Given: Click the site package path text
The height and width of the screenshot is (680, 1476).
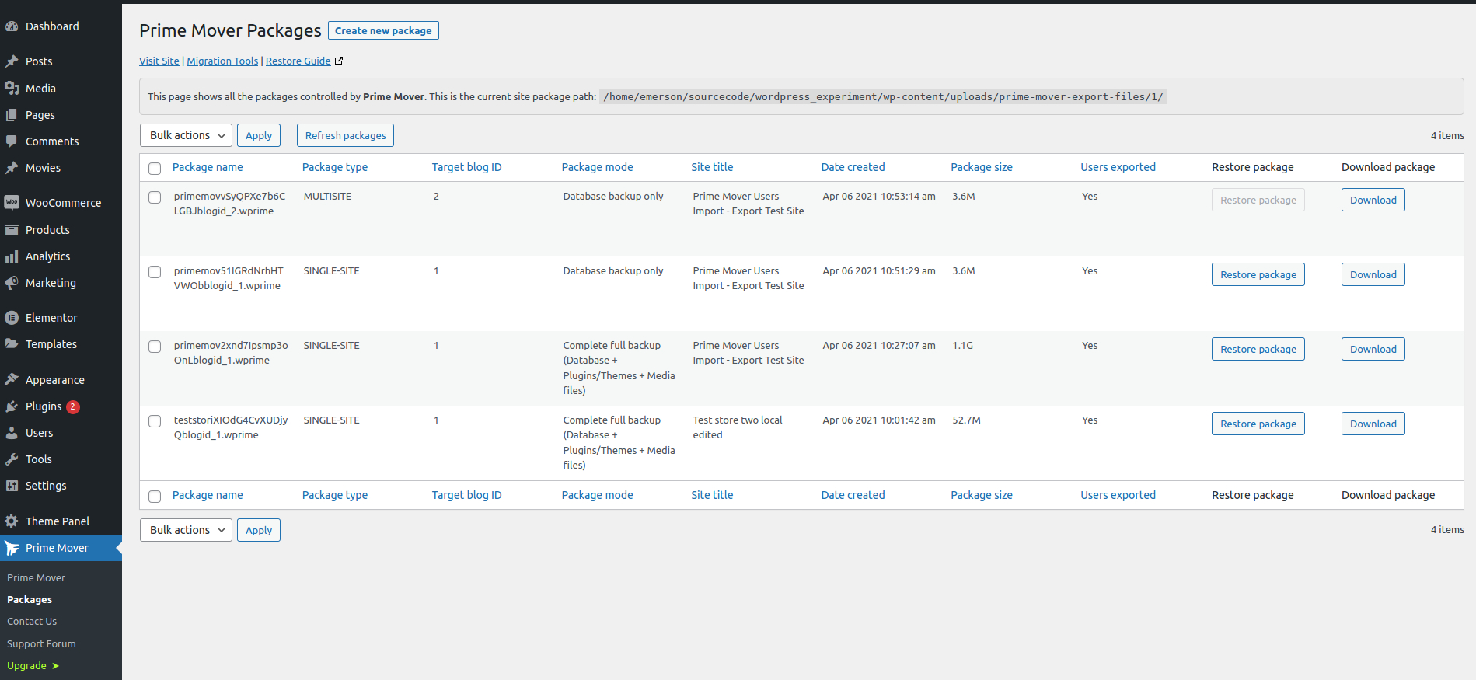Looking at the screenshot, I should 883,97.
